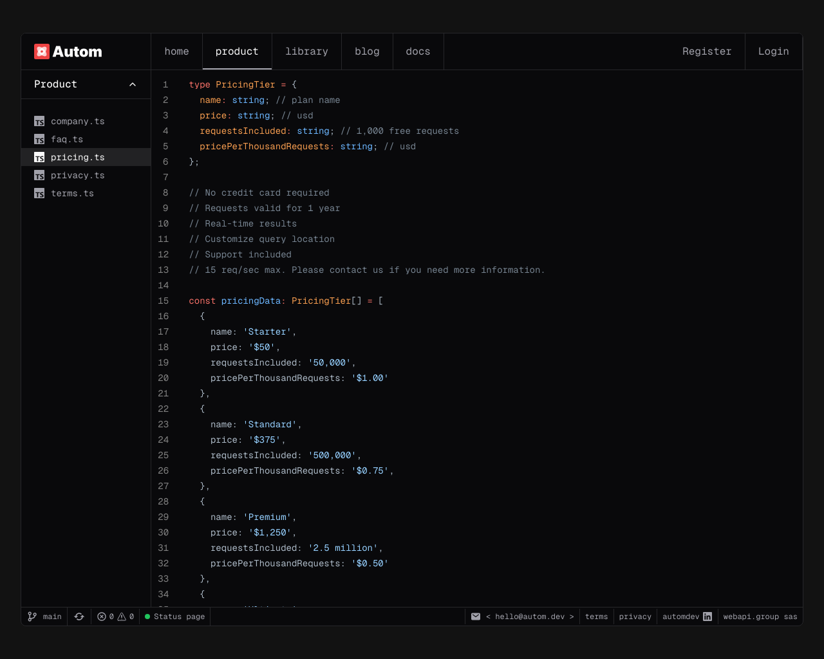Click the 'Premium' plan name string
The image size is (824, 659).
coord(267,517)
